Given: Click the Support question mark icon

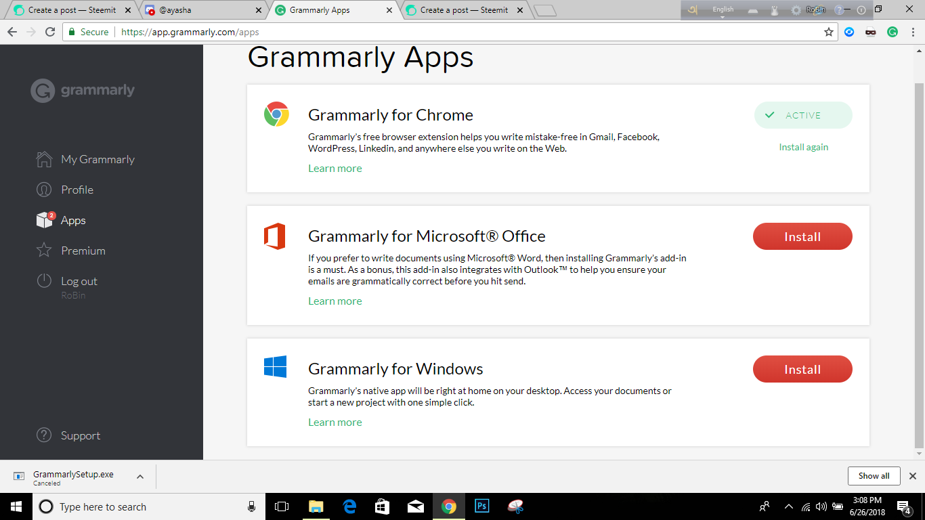Looking at the screenshot, I should 44,435.
